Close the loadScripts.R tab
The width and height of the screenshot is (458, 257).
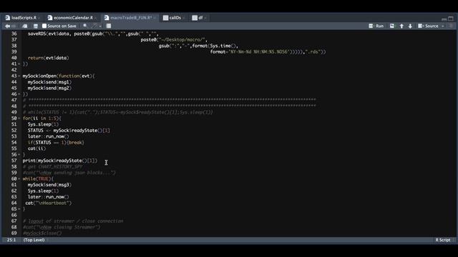(39, 18)
